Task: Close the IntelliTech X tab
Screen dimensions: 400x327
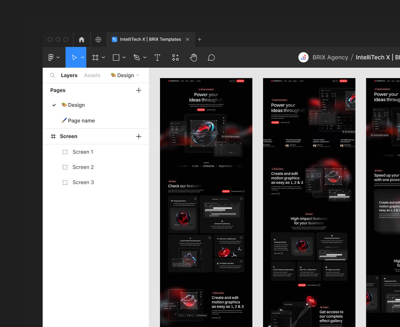Action: pyautogui.click(x=187, y=39)
